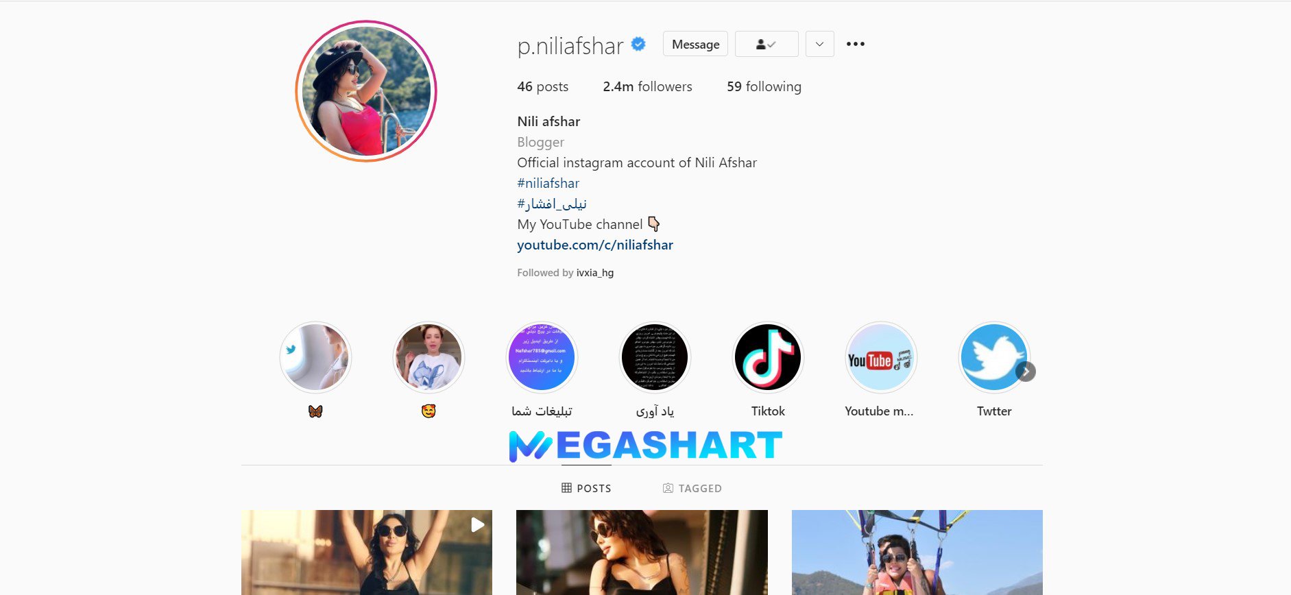Open the first video post thumbnail
Image resolution: width=1291 pixels, height=595 pixels.
click(367, 552)
